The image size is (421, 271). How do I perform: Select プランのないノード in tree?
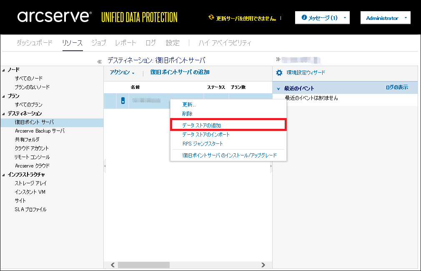[32, 87]
